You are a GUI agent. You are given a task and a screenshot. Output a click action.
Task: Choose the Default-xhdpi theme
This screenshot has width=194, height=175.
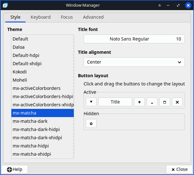[27, 64]
